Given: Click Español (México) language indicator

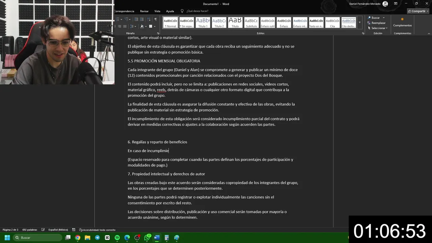Looking at the screenshot, I should (x=58, y=230).
